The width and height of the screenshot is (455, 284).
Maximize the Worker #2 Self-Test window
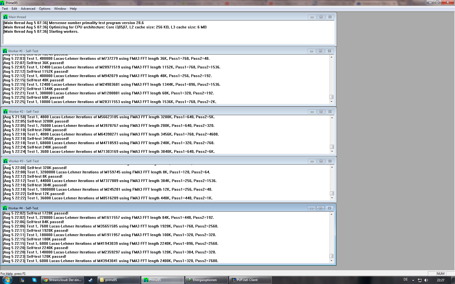point(321,111)
